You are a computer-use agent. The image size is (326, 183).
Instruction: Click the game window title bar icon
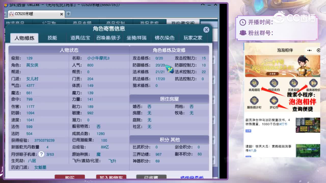click(6, 5)
